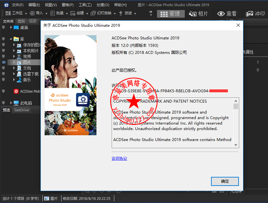Click the Batch (批量) toolbar icon
Screen dimensions: 268x203
(52, 13)
